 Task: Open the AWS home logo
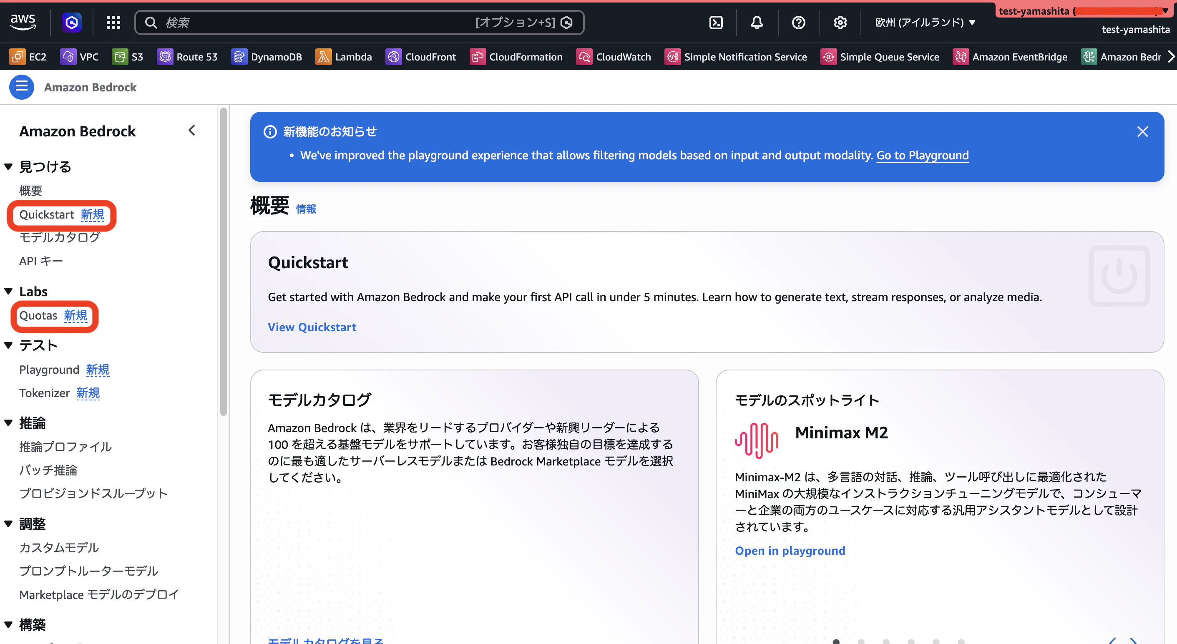click(23, 22)
